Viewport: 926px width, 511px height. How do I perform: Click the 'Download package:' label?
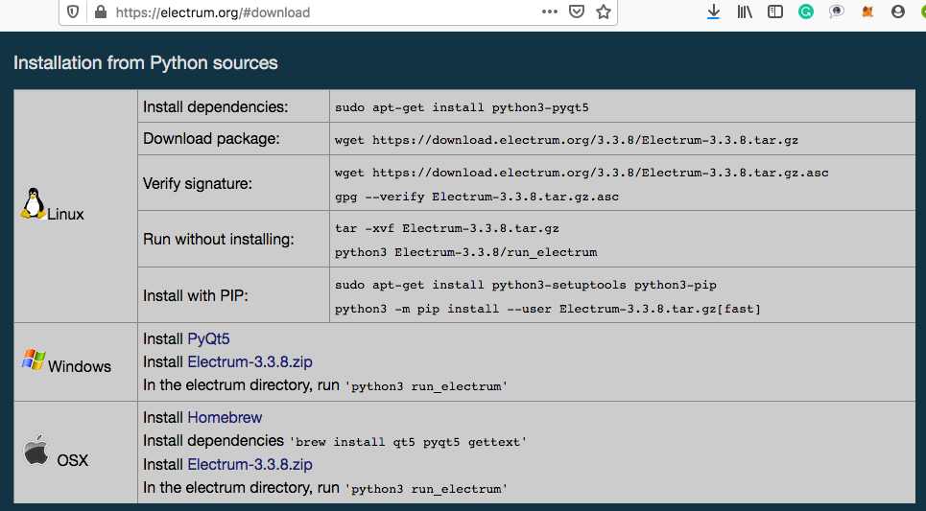coord(211,139)
